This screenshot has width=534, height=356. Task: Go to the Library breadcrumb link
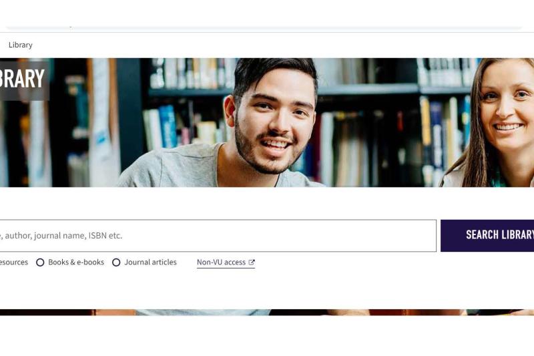(x=21, y=45)
